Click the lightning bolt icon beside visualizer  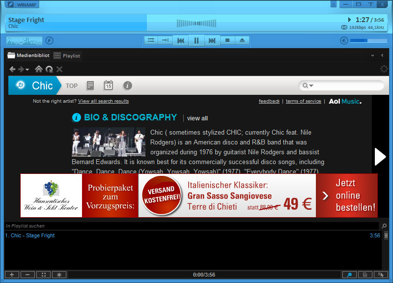(50, 41)
